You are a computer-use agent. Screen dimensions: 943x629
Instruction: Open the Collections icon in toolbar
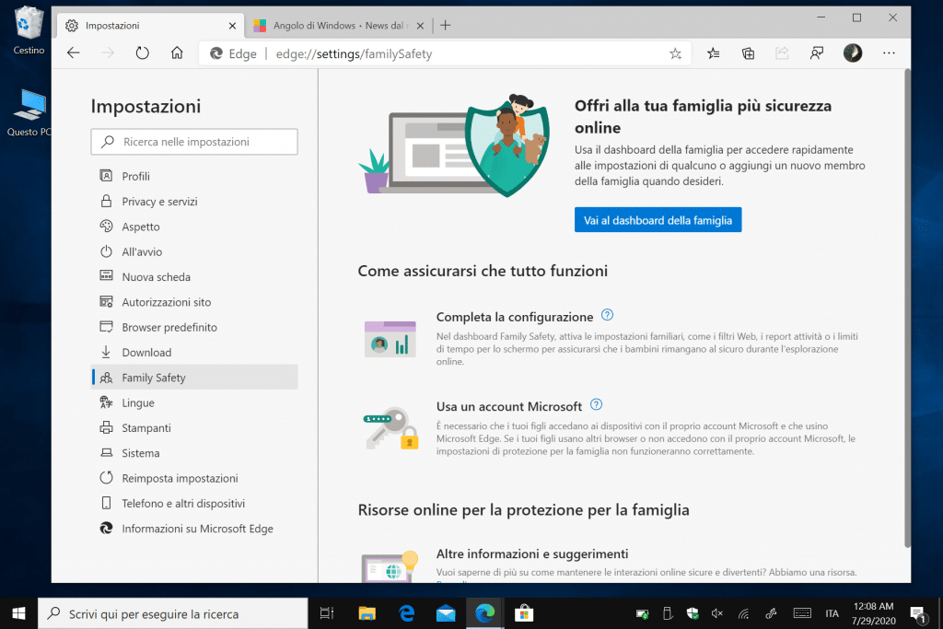pyautogui.click(x=749, y=53)
